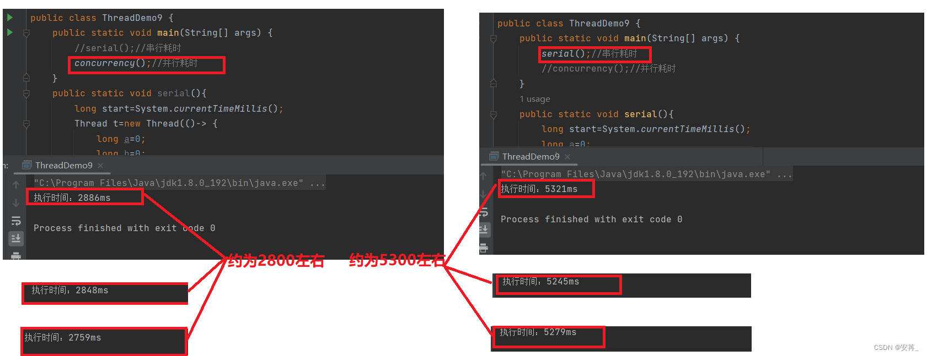Image resolution: width=927 pixels, height=356 pixels.
Task: Right editor: click 'public static void serial(){'
Action: pos(597,114)
